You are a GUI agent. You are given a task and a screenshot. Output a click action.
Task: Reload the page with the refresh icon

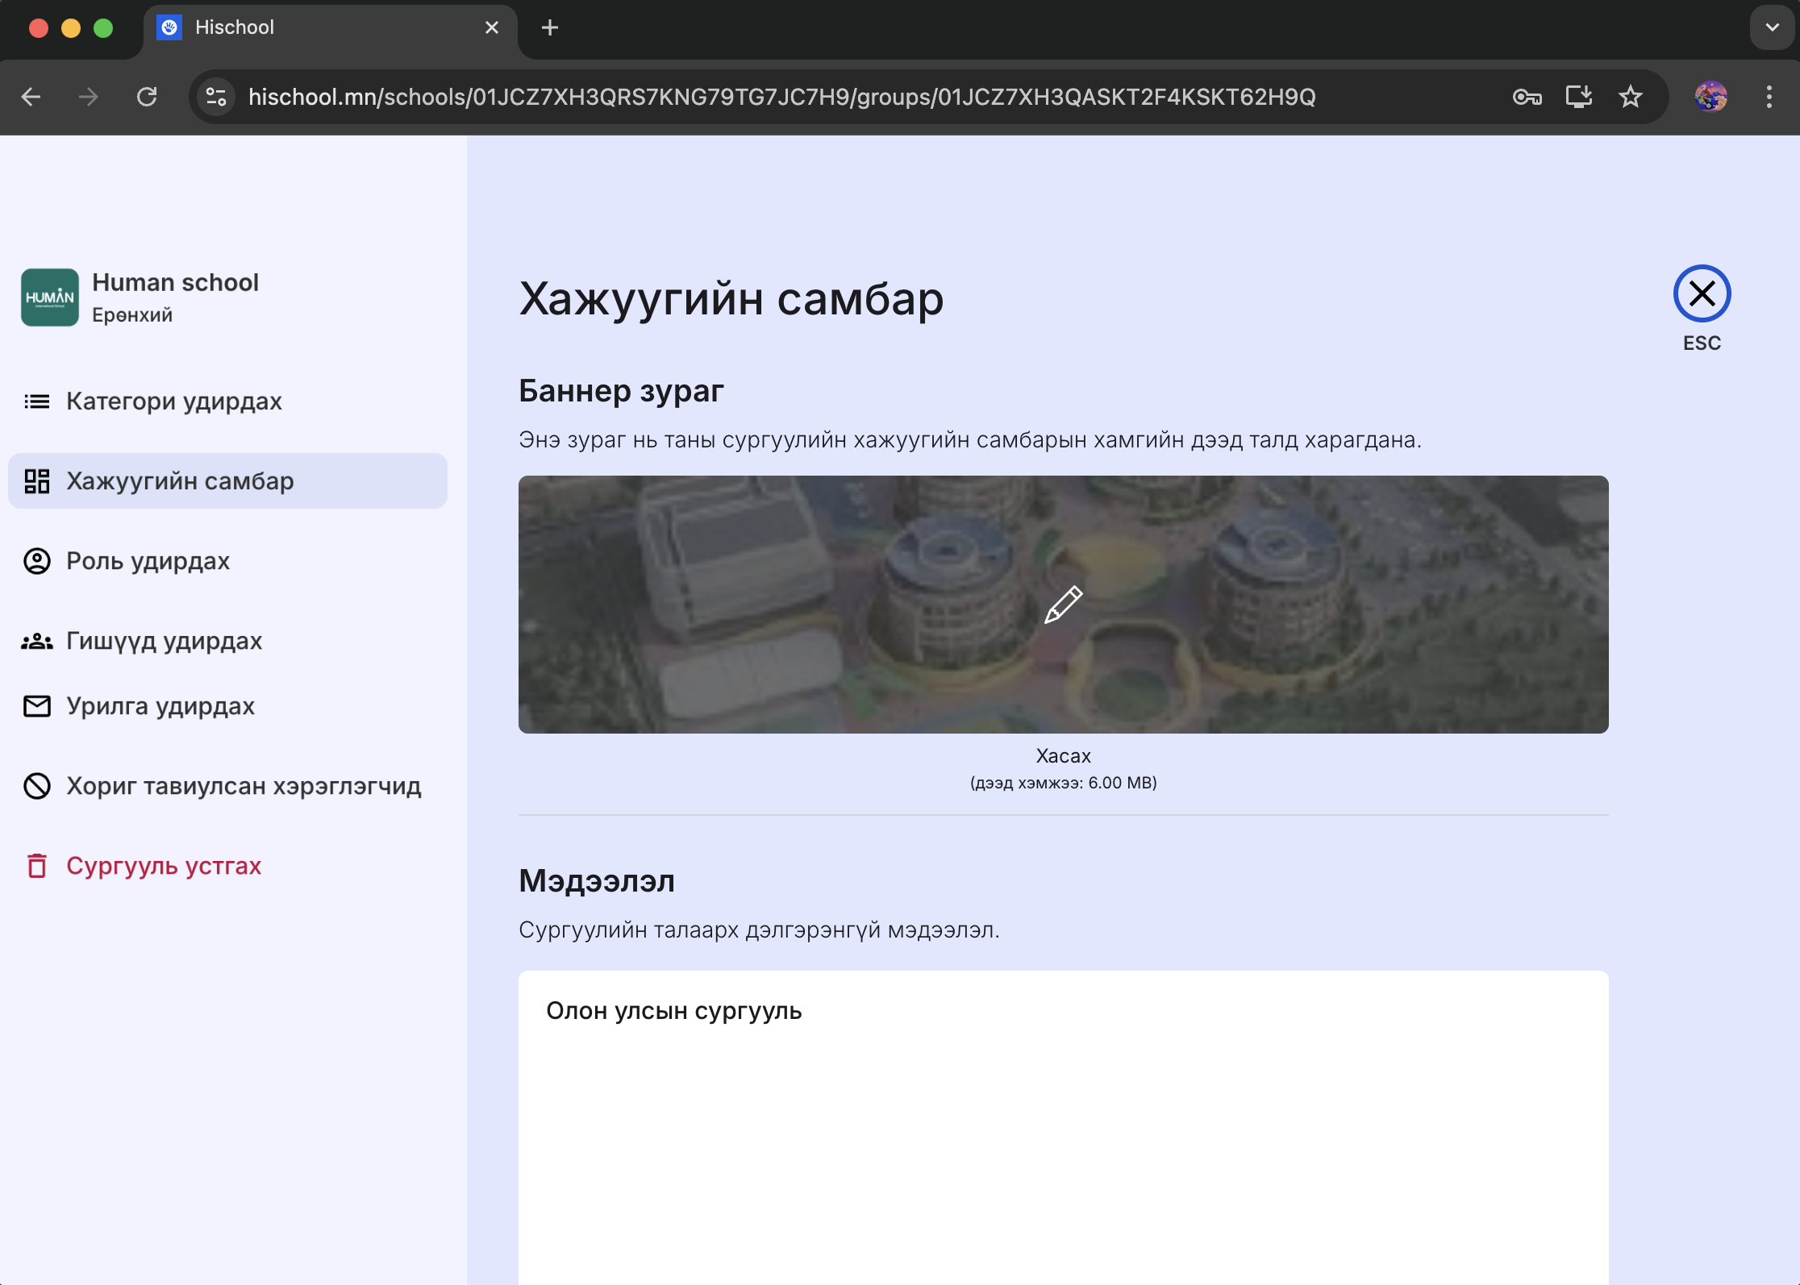click(147, 98)
